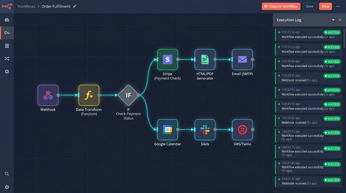The height and width of the screenshot is (193, 346).
Task: Open the Slack node
Action: point(205,130)
